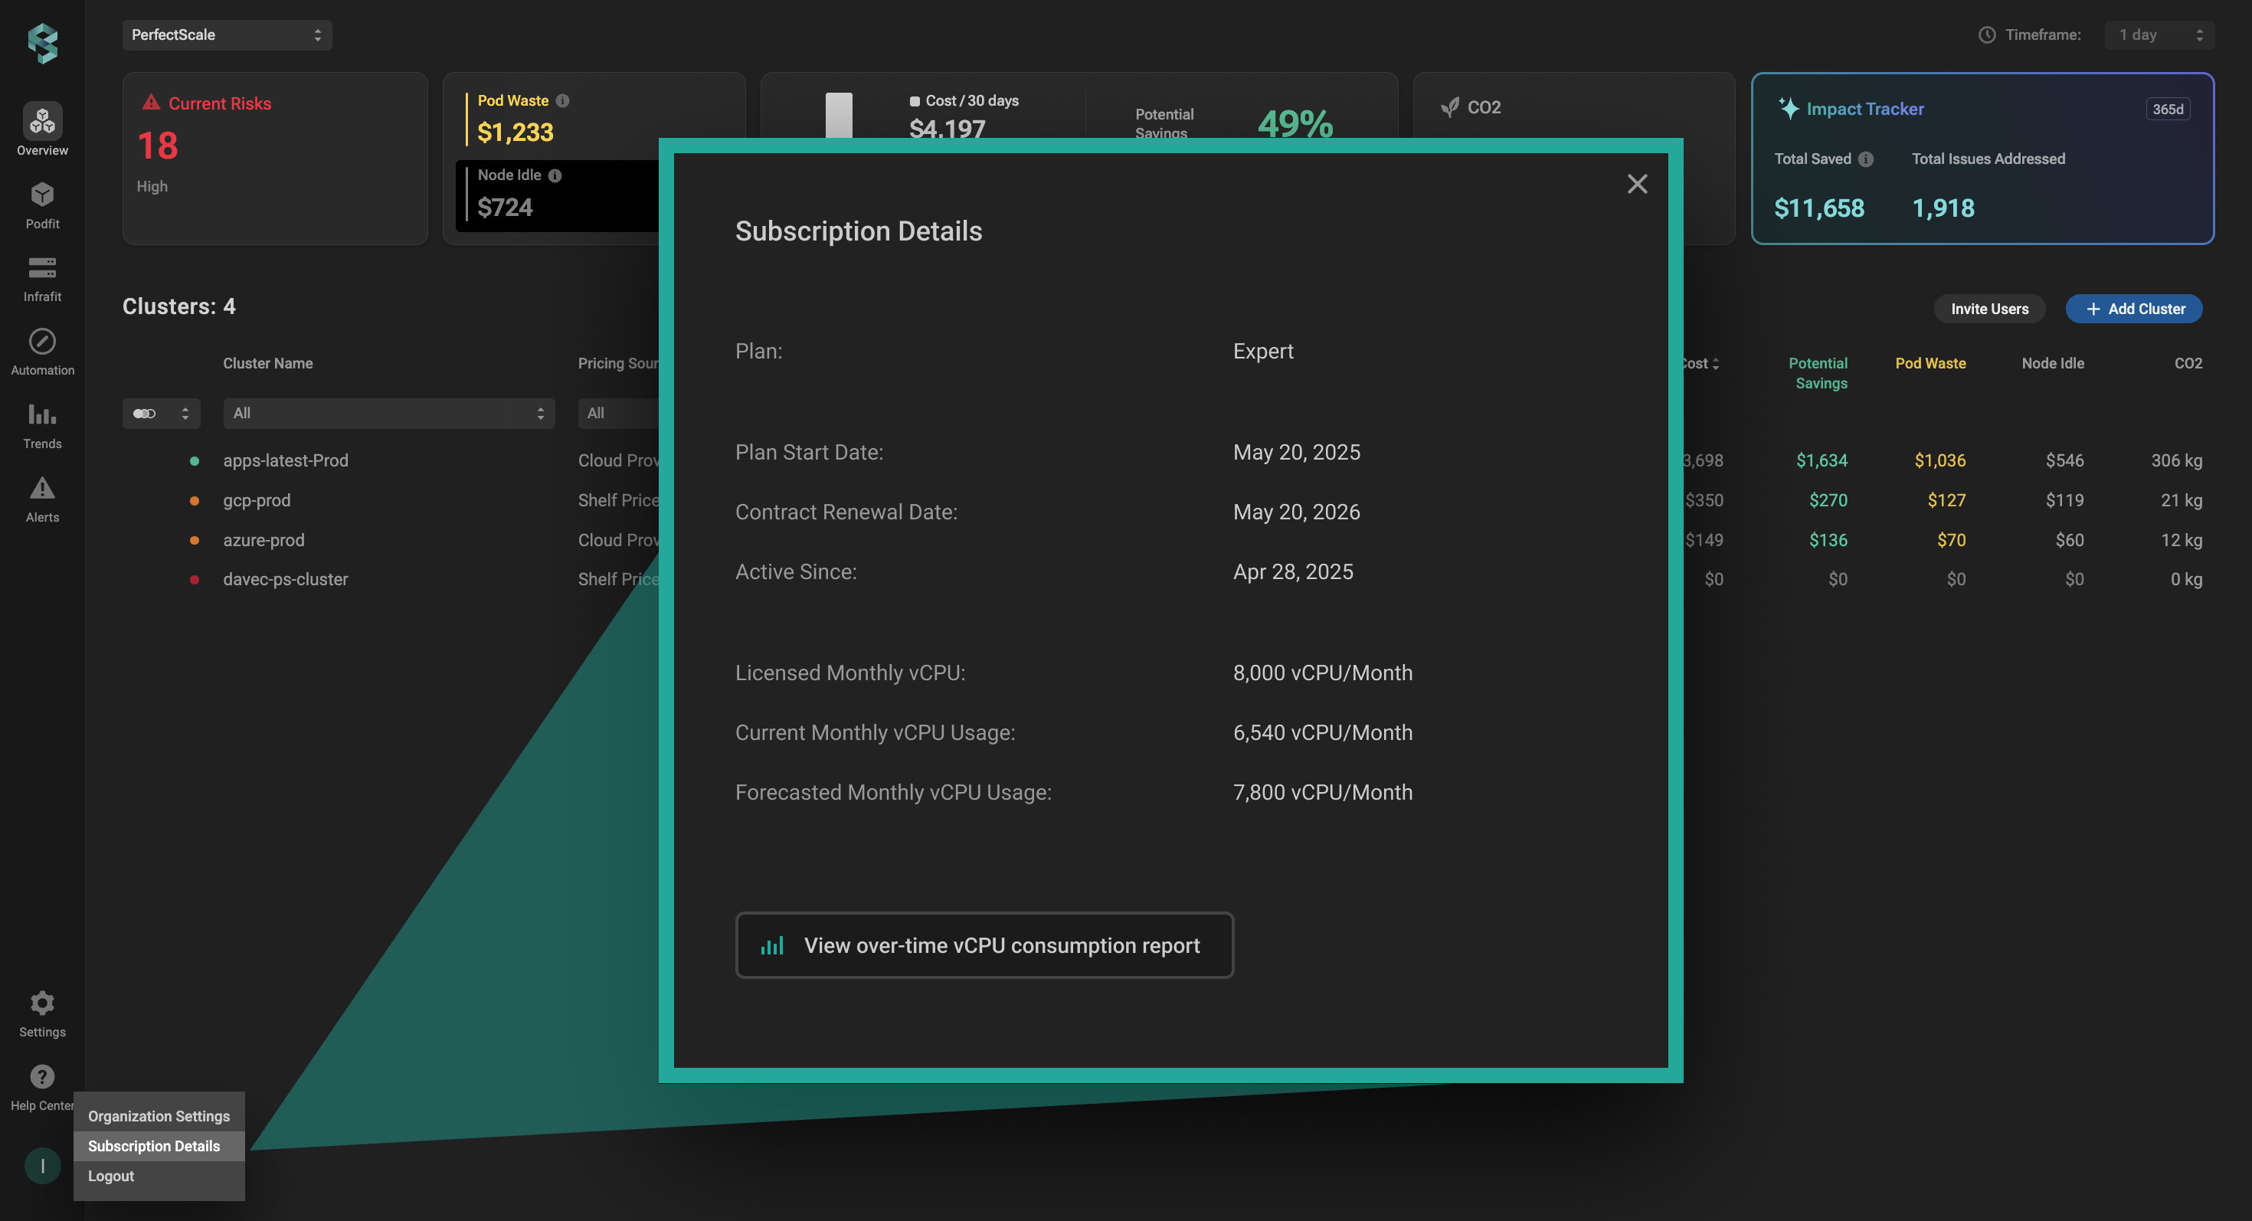Click the Add Cluster button

tap(2133, 309)
